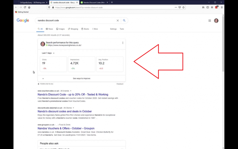Click the browser forward arrow
The width and height of the screenshot is (238, 149).
[x=21, y=7]
